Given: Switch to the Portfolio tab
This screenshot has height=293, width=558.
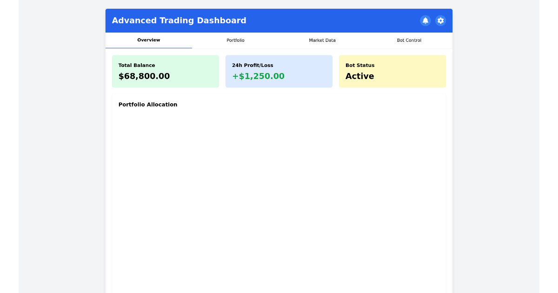Looking at the screenshot, I should 236,40.
